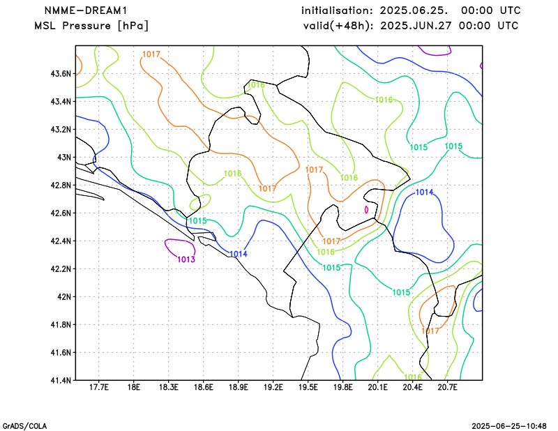
Task: Click the purple 1013 contour label
Action: pyautogui.click(x=186, y=259)
